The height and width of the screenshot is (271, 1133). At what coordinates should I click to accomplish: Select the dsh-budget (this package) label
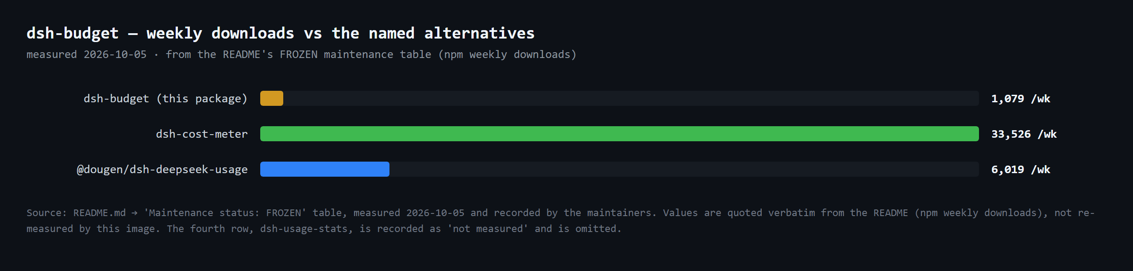[166, 99]
